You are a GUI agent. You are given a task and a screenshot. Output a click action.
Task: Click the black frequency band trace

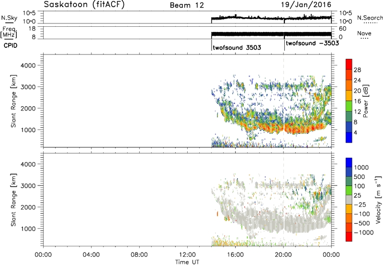tap(271, 34)
